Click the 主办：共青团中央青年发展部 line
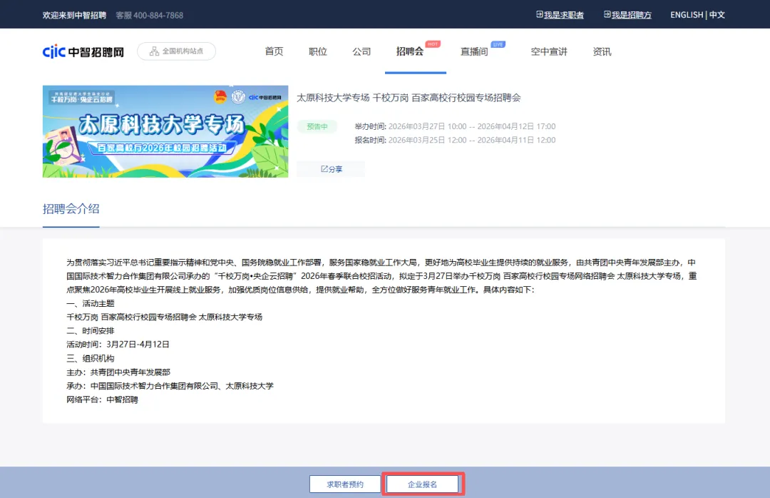 118,372
